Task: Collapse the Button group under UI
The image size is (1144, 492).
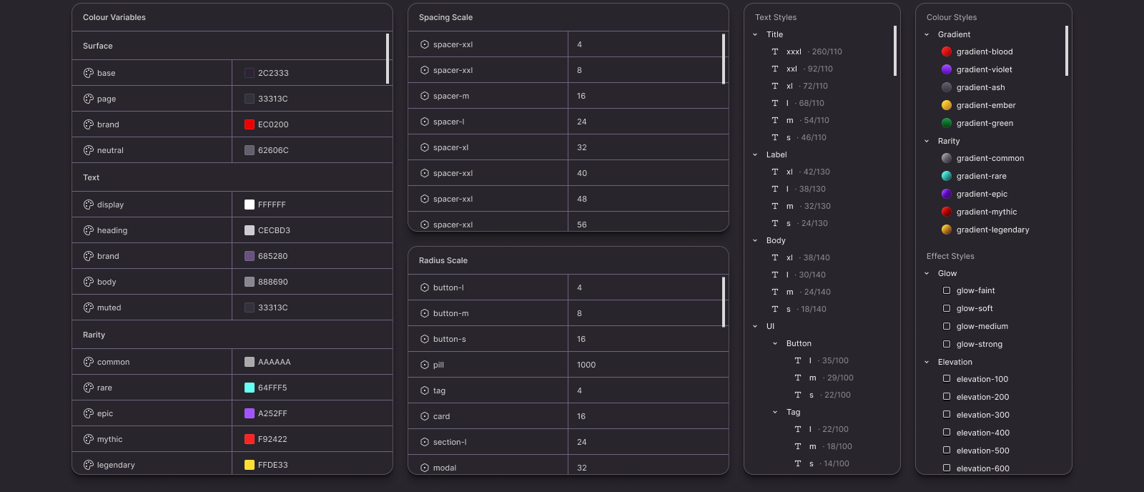Action: pyautogui.click(x=775, y=343)
